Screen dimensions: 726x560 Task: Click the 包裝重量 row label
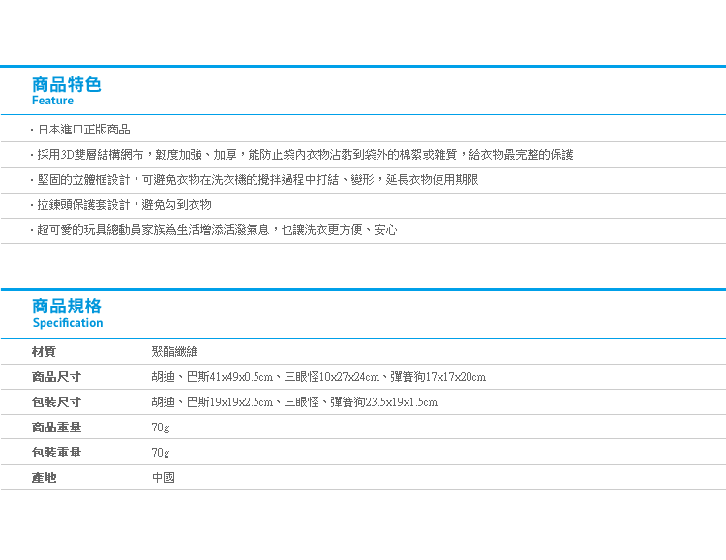coord(56,453)
